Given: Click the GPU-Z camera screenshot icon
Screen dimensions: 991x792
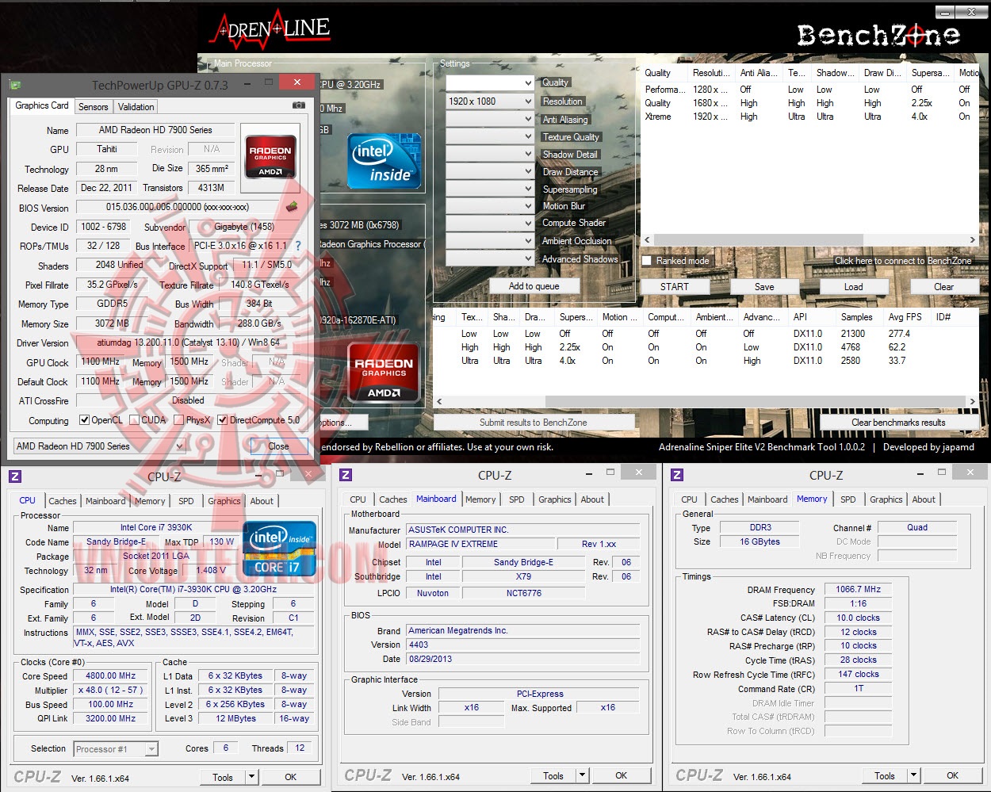Looking at the screenshot, I should pyautogui.click(x=298, y=105).
